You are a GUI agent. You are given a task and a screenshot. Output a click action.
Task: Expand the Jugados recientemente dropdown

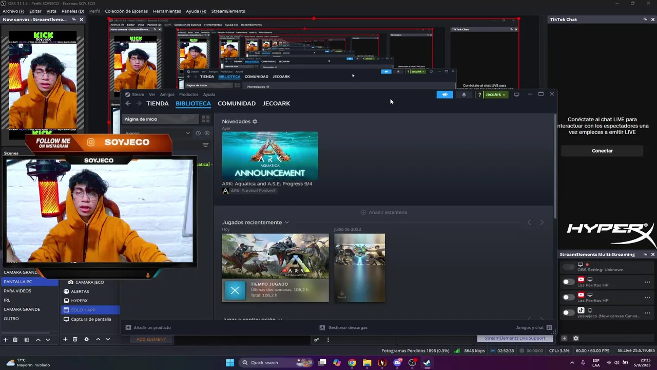[x=286, y=223]
